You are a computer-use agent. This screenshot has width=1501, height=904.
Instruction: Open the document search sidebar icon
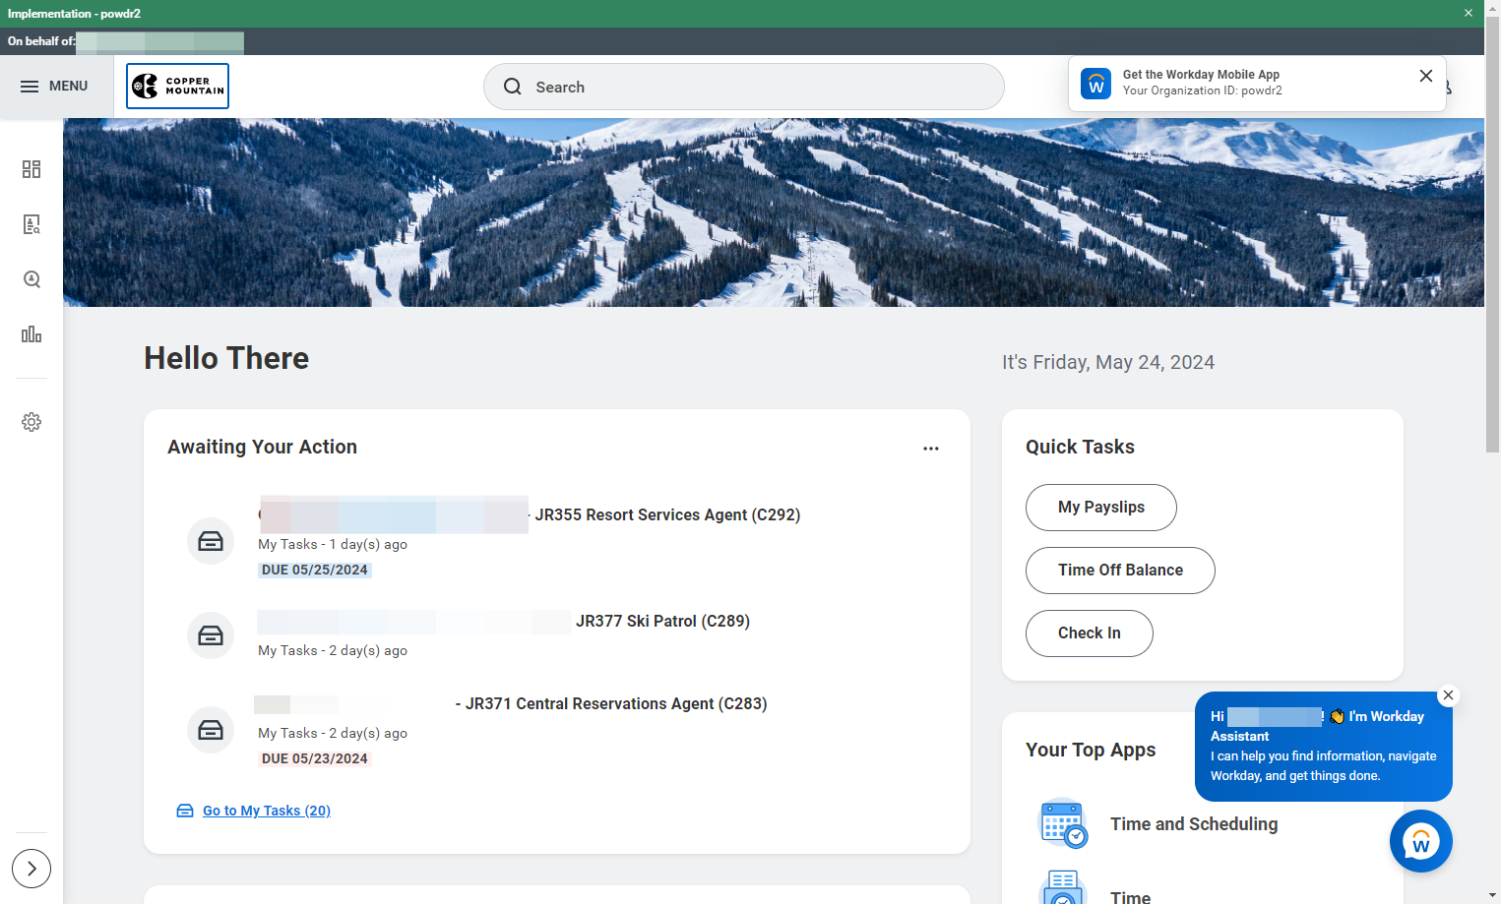(x=31, y=224)
